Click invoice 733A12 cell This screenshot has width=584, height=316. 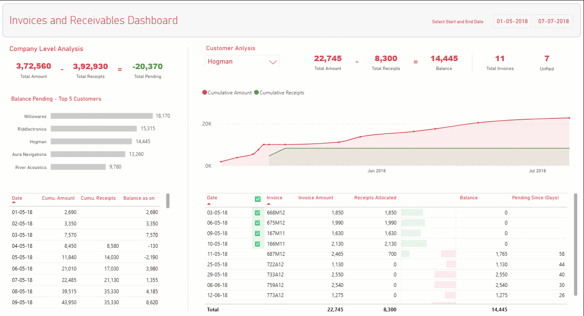275,274
